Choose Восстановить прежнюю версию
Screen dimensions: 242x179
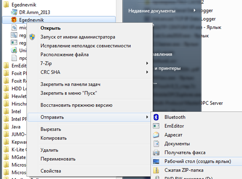click(x=76, y=105)
